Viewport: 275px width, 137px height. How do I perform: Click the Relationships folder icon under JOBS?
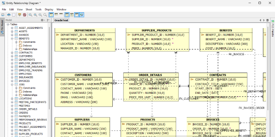21,95
